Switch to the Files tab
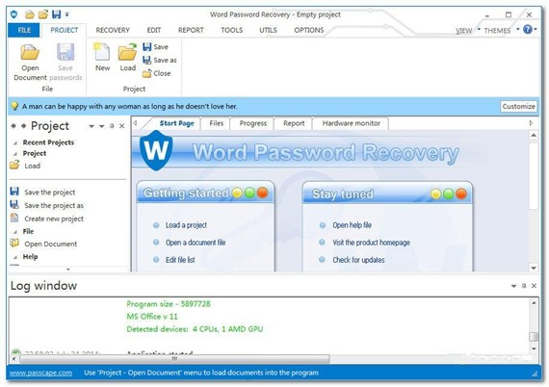Image resolution: width=549 pixels, height=387 pixels. [216, 123]
